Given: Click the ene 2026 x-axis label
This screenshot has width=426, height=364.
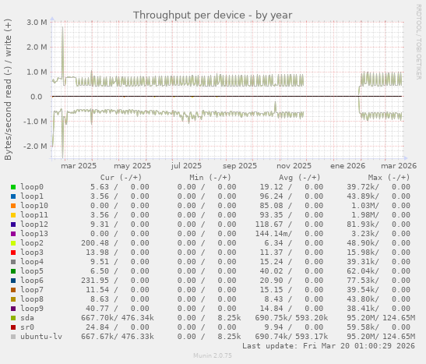Looking at the screenshot, I should pos(348,166).
